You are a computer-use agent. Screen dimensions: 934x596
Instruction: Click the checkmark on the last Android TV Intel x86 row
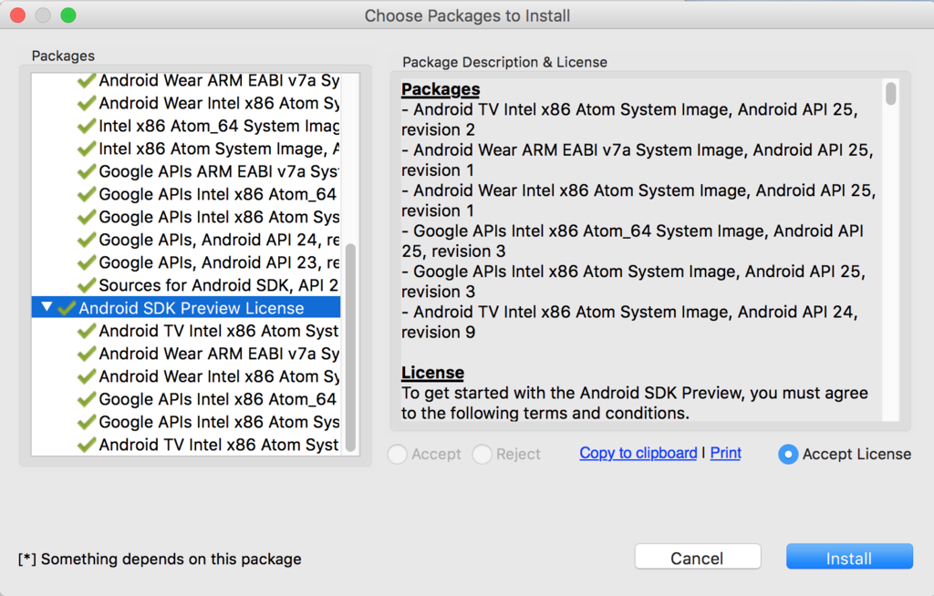tap(87, 445)
